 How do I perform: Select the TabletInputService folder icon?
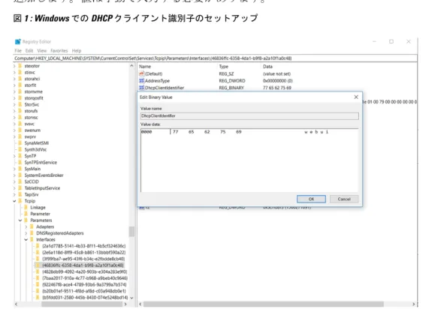[x=20, y=188]
